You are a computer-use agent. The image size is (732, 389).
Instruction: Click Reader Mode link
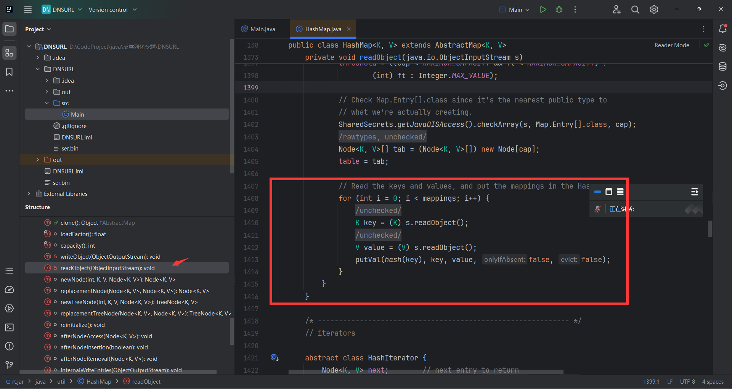coord(672,45)
